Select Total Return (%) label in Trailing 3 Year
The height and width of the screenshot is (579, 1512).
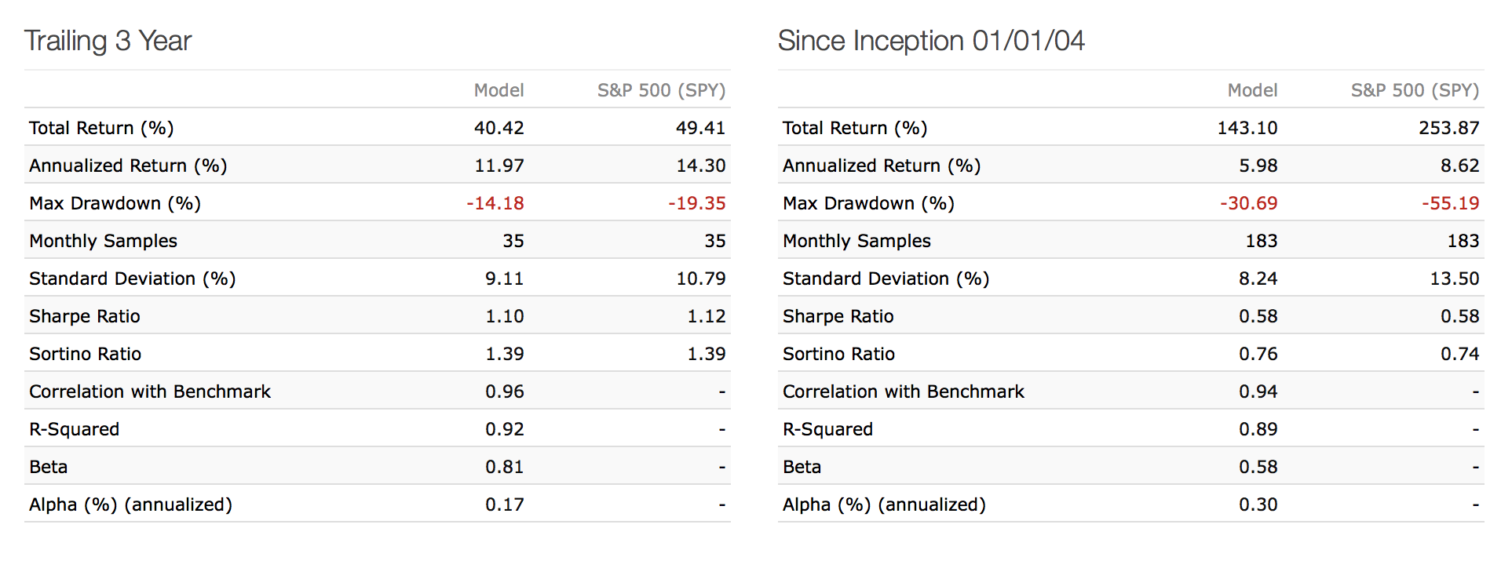click(x=101, y=128)
